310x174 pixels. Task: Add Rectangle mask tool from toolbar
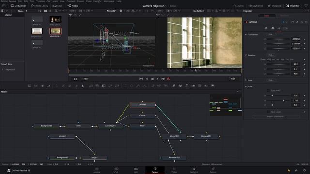tap(125, 86)
